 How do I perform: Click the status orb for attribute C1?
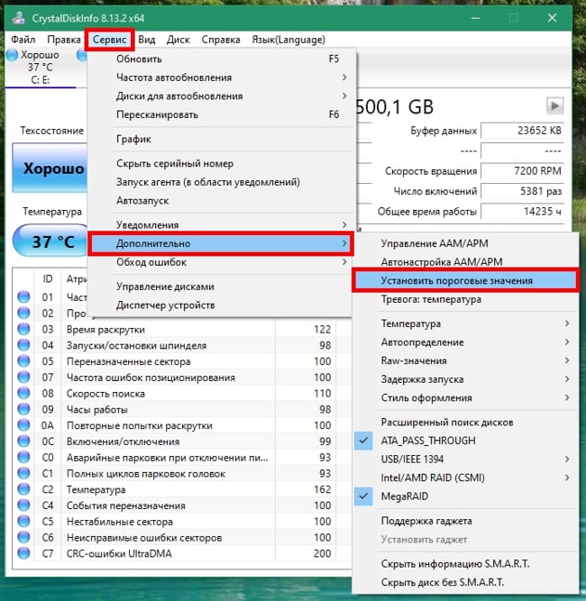coord(23,473)
